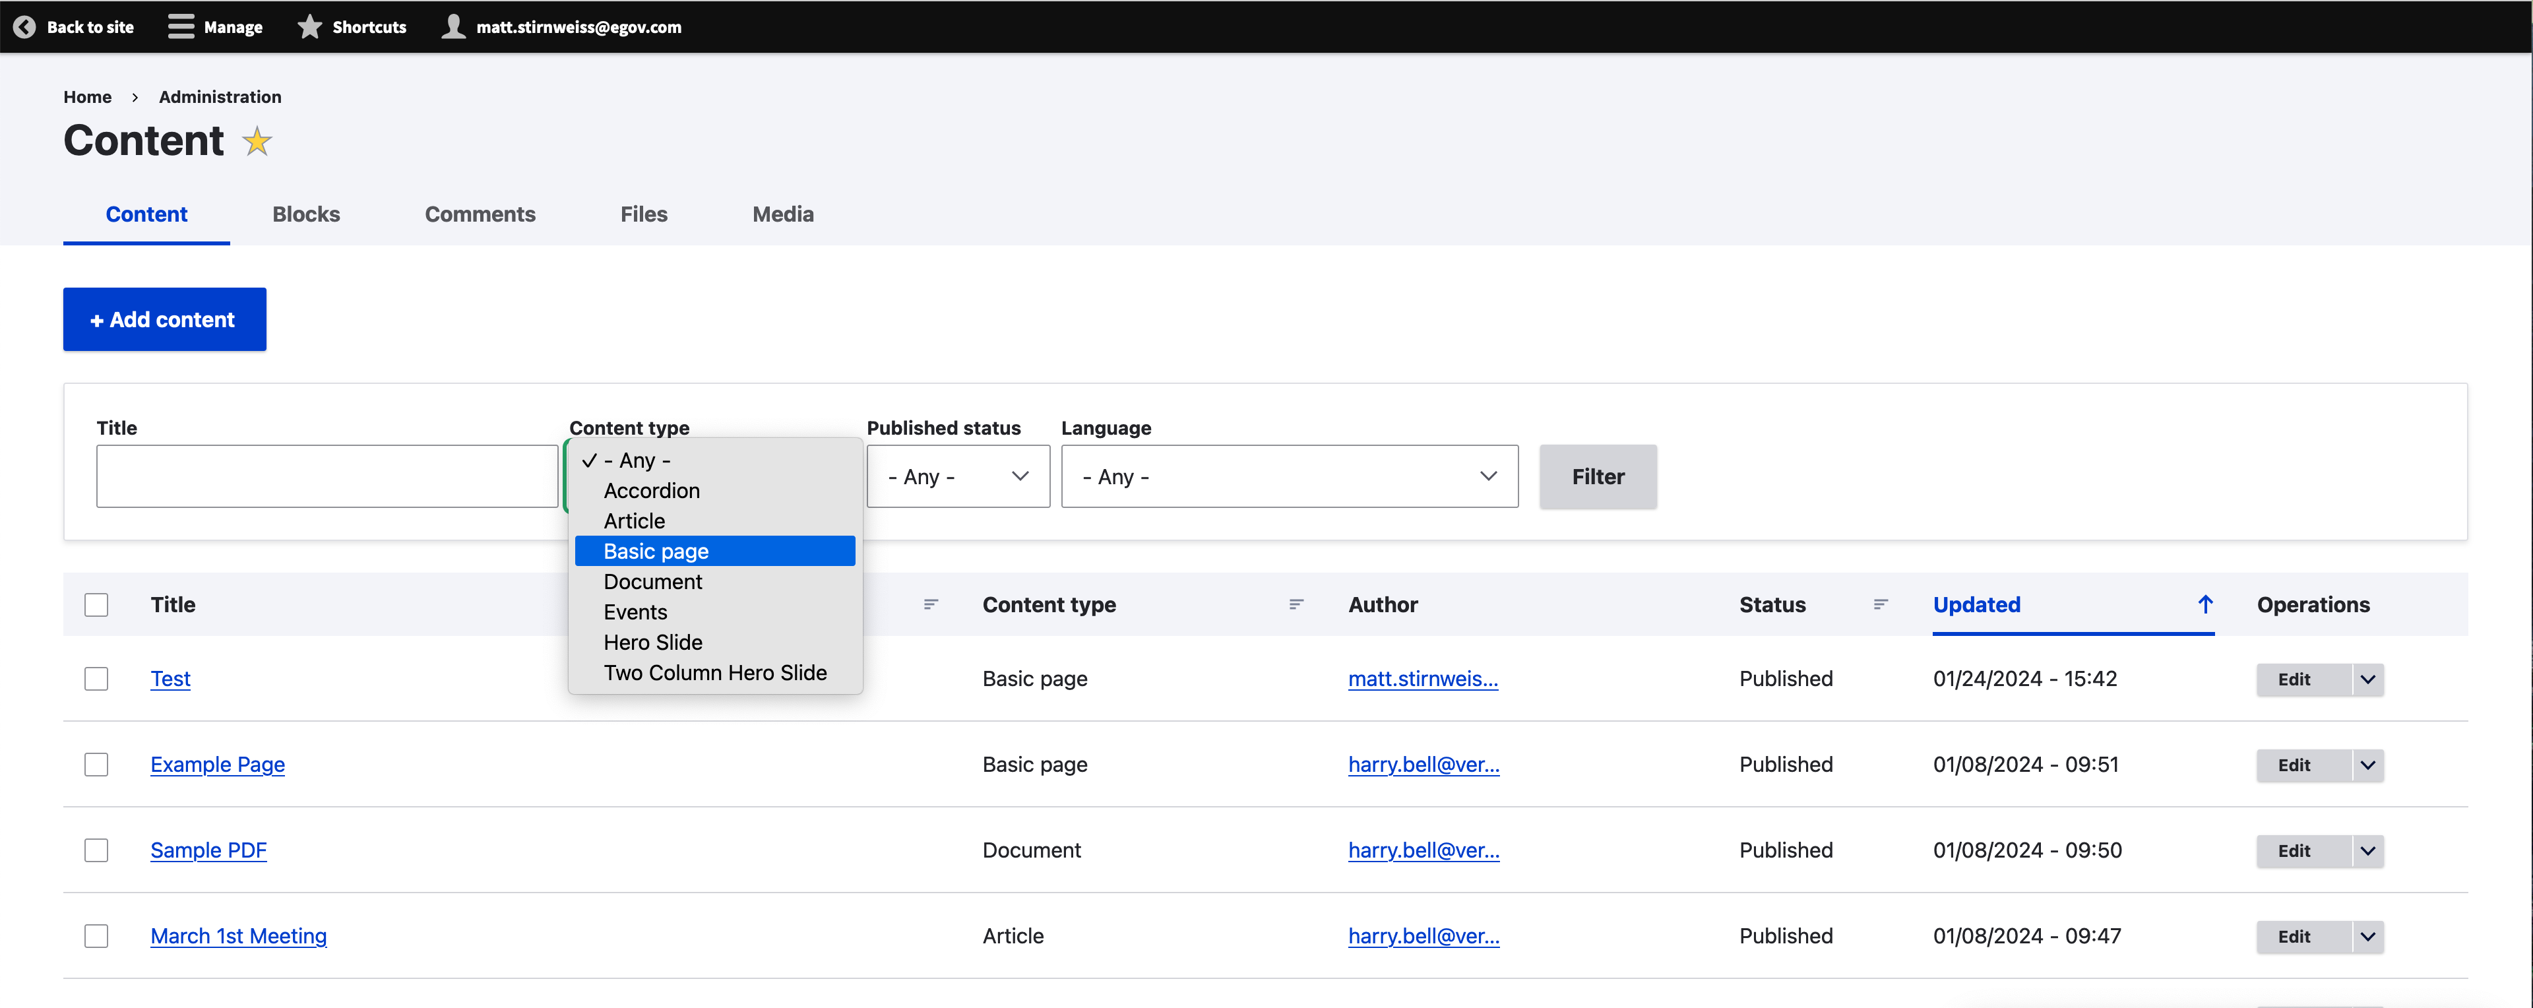Click Administration in the breadcrumb
This screenshot has width=2533, height=1008.
(220, 96)
